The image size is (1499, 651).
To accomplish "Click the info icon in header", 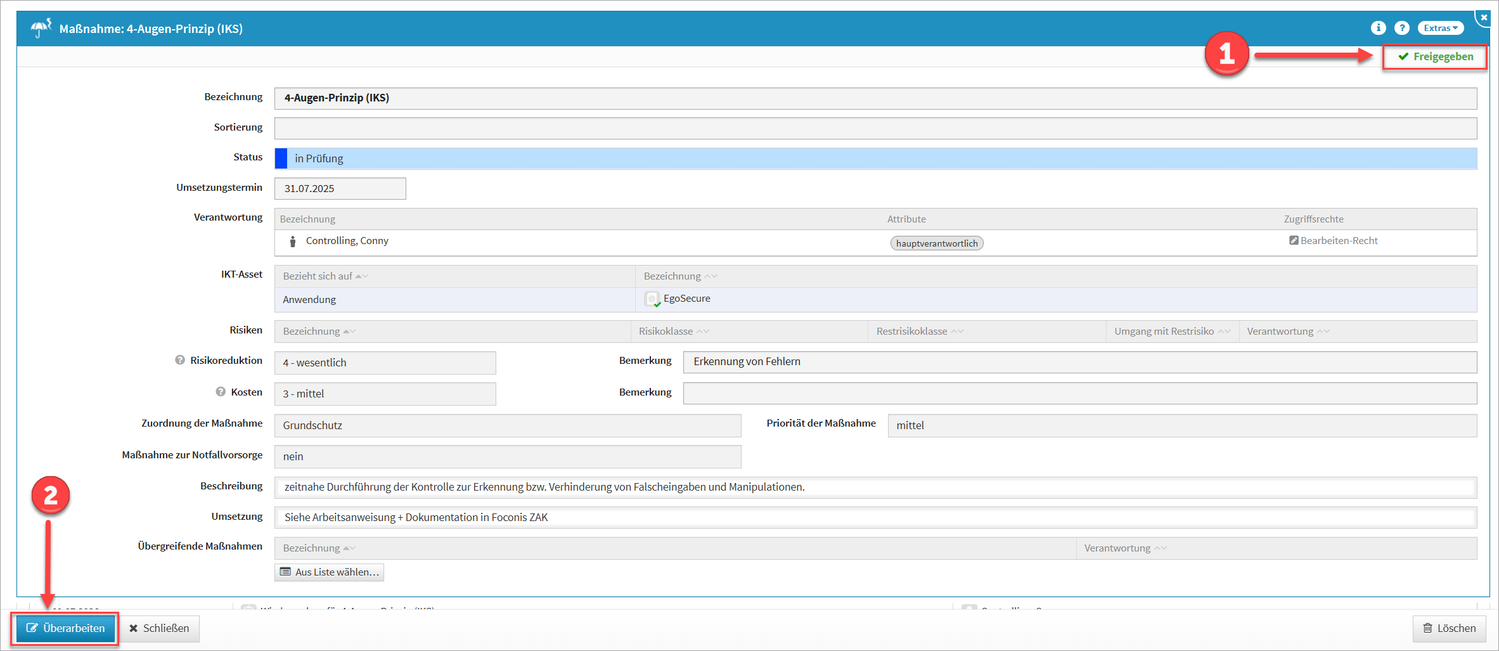I will click(x=1378, y=28).
